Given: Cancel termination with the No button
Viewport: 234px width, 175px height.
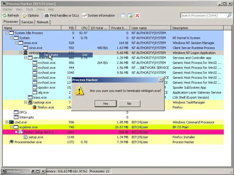Looking at the screenshot, I should tap(129, 104).
